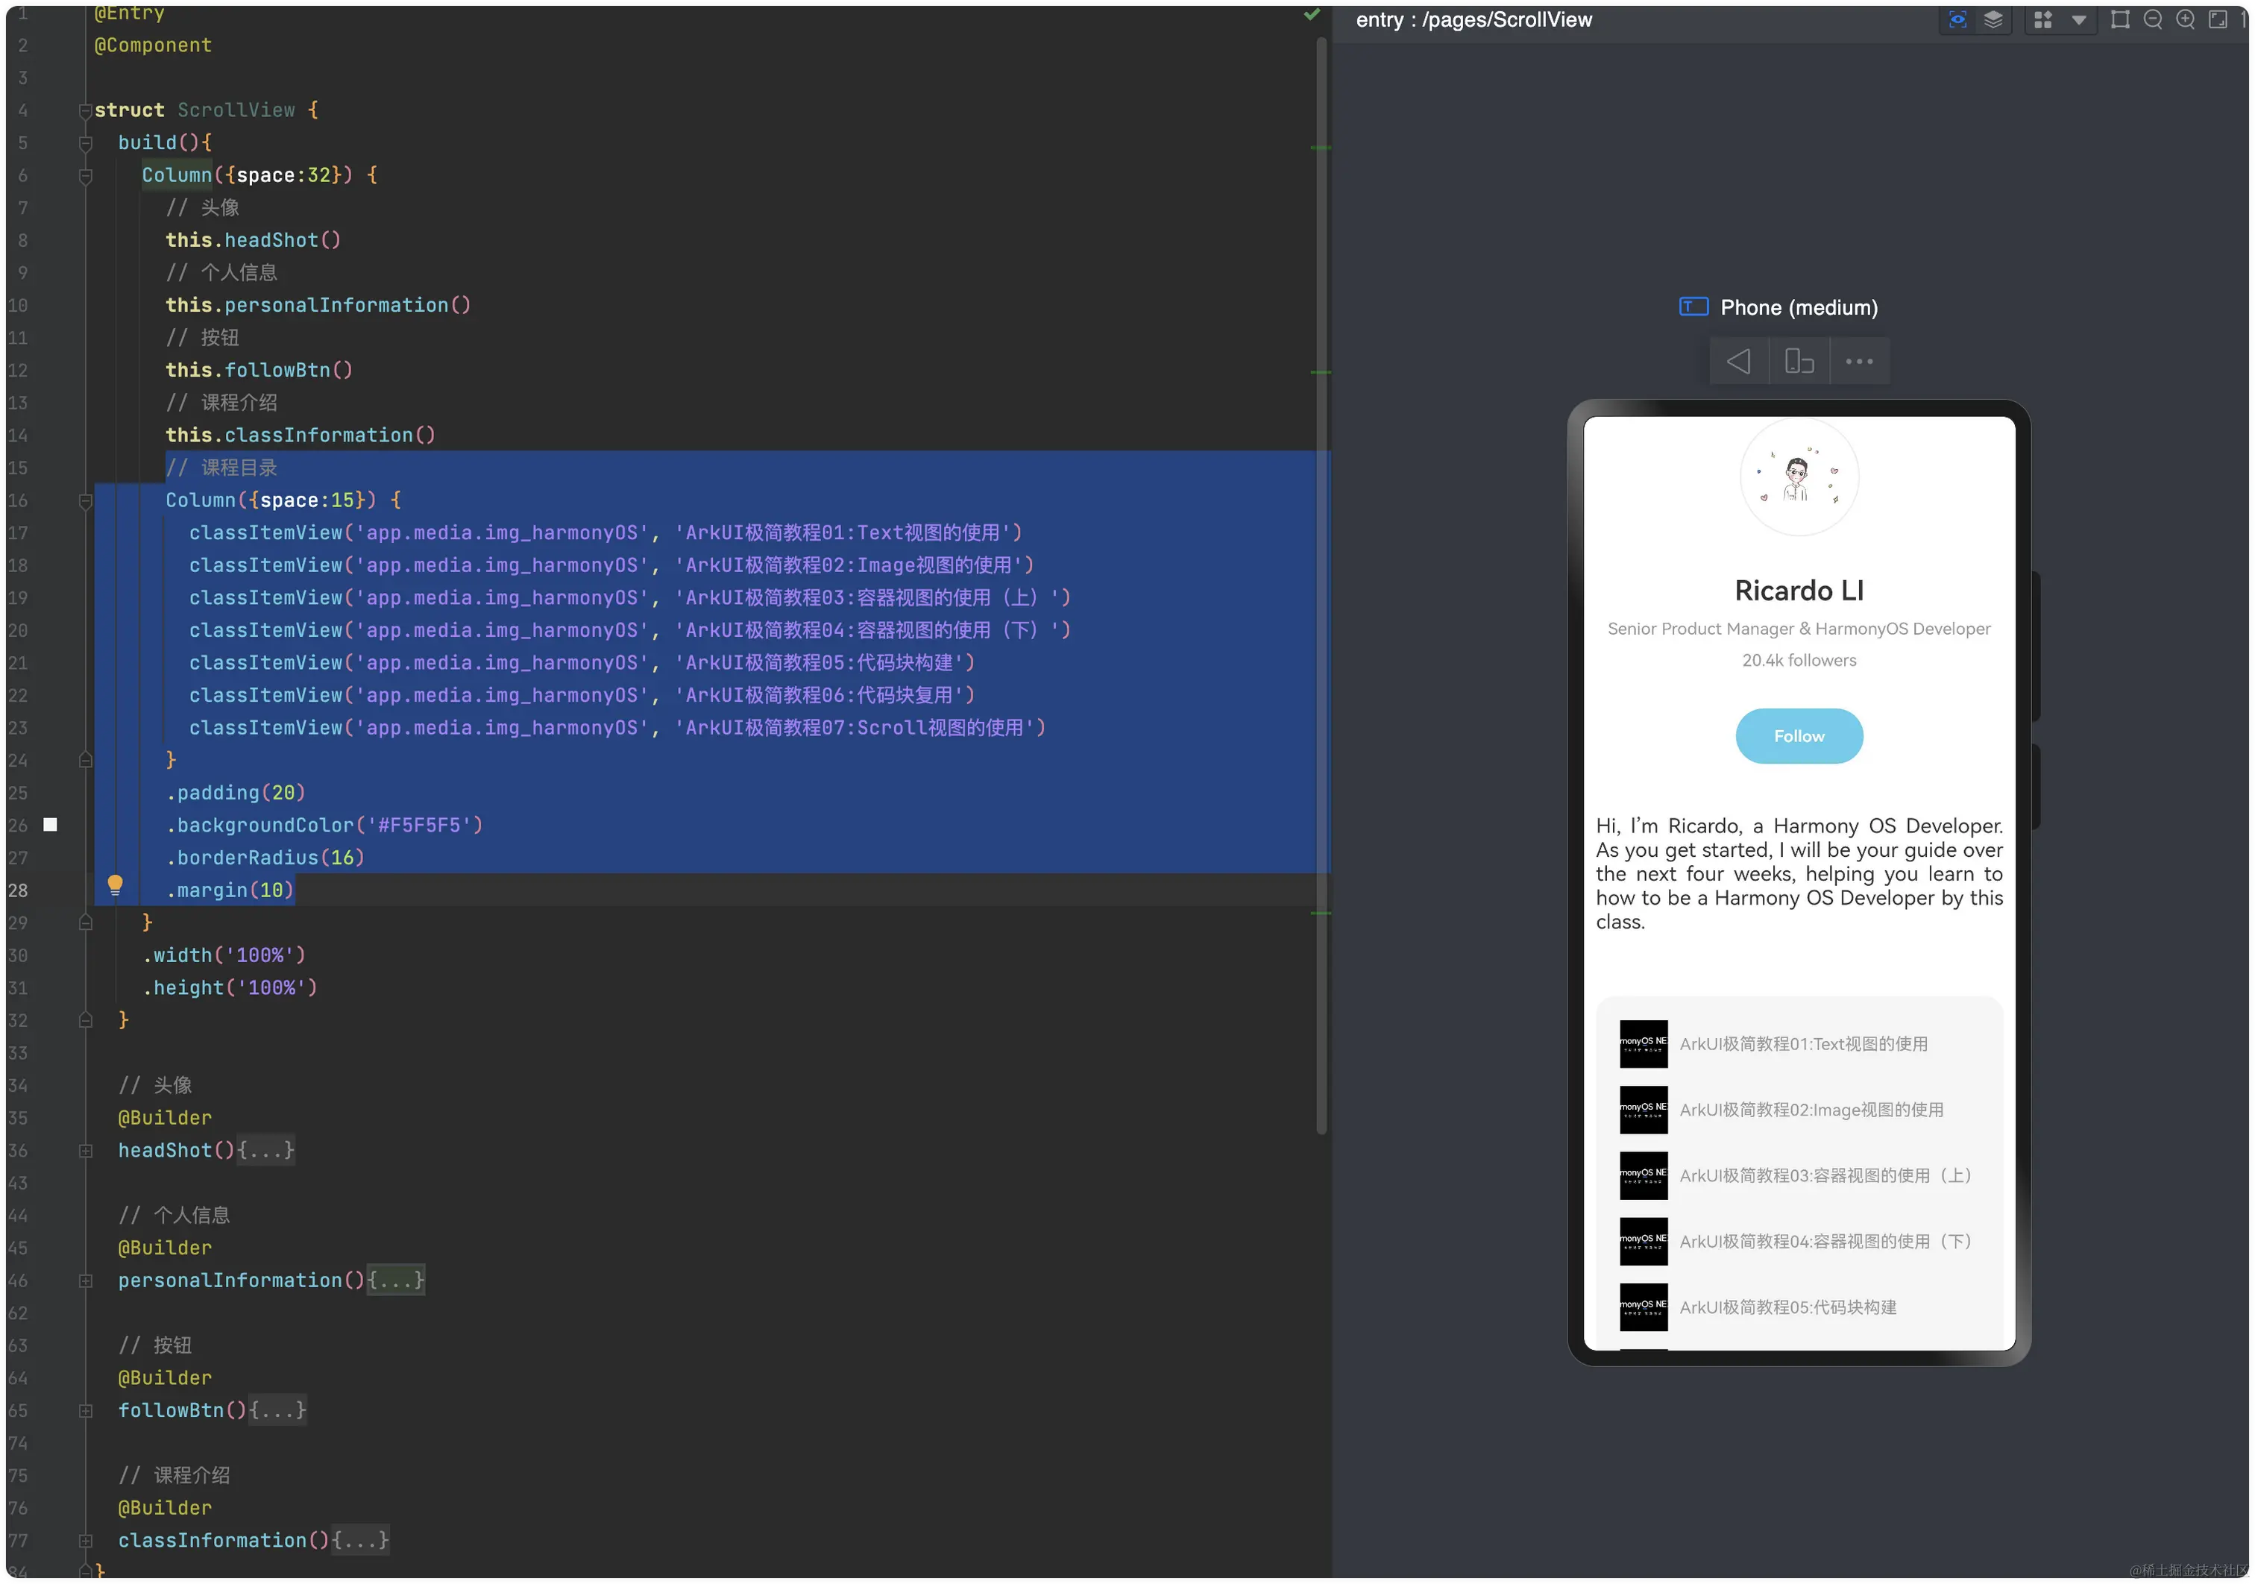The height and width of the screenshot is (1584, 2255).
Task: Expand the folded {...} after headShot()
Action: 265,1150
